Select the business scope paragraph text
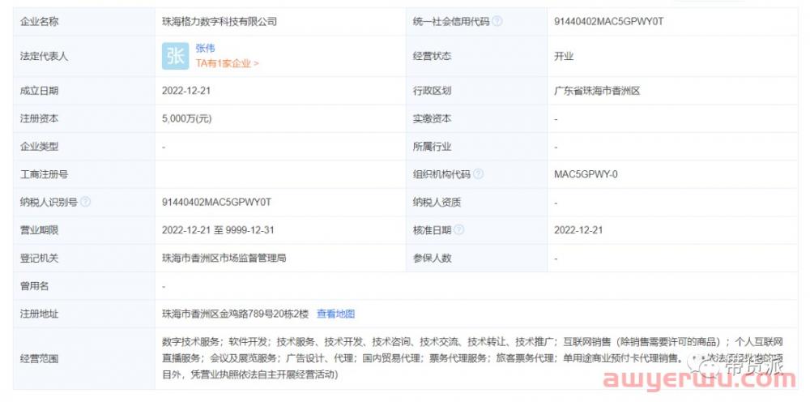 click(x=473, y=358)
